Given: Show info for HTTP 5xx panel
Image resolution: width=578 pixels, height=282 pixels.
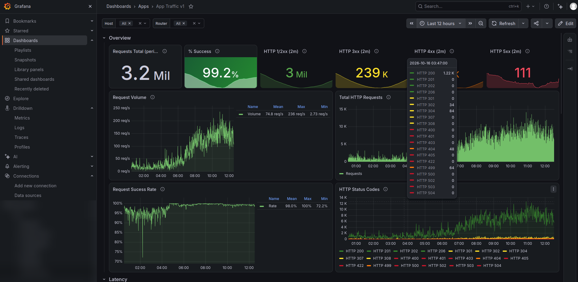Looking at the screenshot, I should coord(527,51).
